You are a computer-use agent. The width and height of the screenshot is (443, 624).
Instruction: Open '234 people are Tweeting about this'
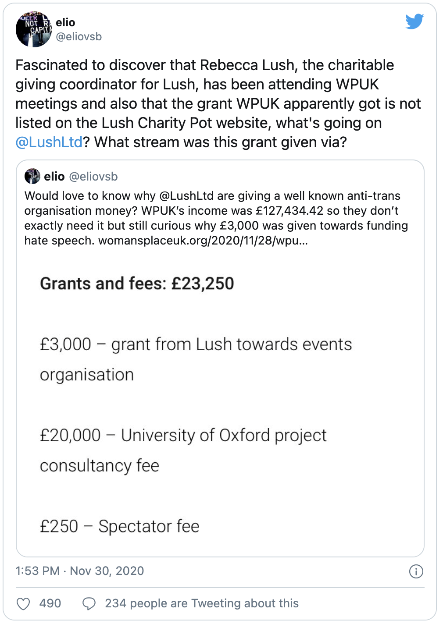202,603
